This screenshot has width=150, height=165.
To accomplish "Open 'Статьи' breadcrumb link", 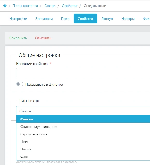I will [x=50, y=6].
